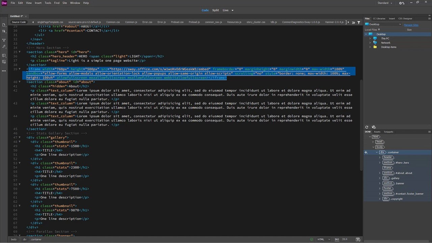The height and width of the screenshot is (243, 432).
Task: Open the HTML language dropdown in status bar
Action: 323,240
